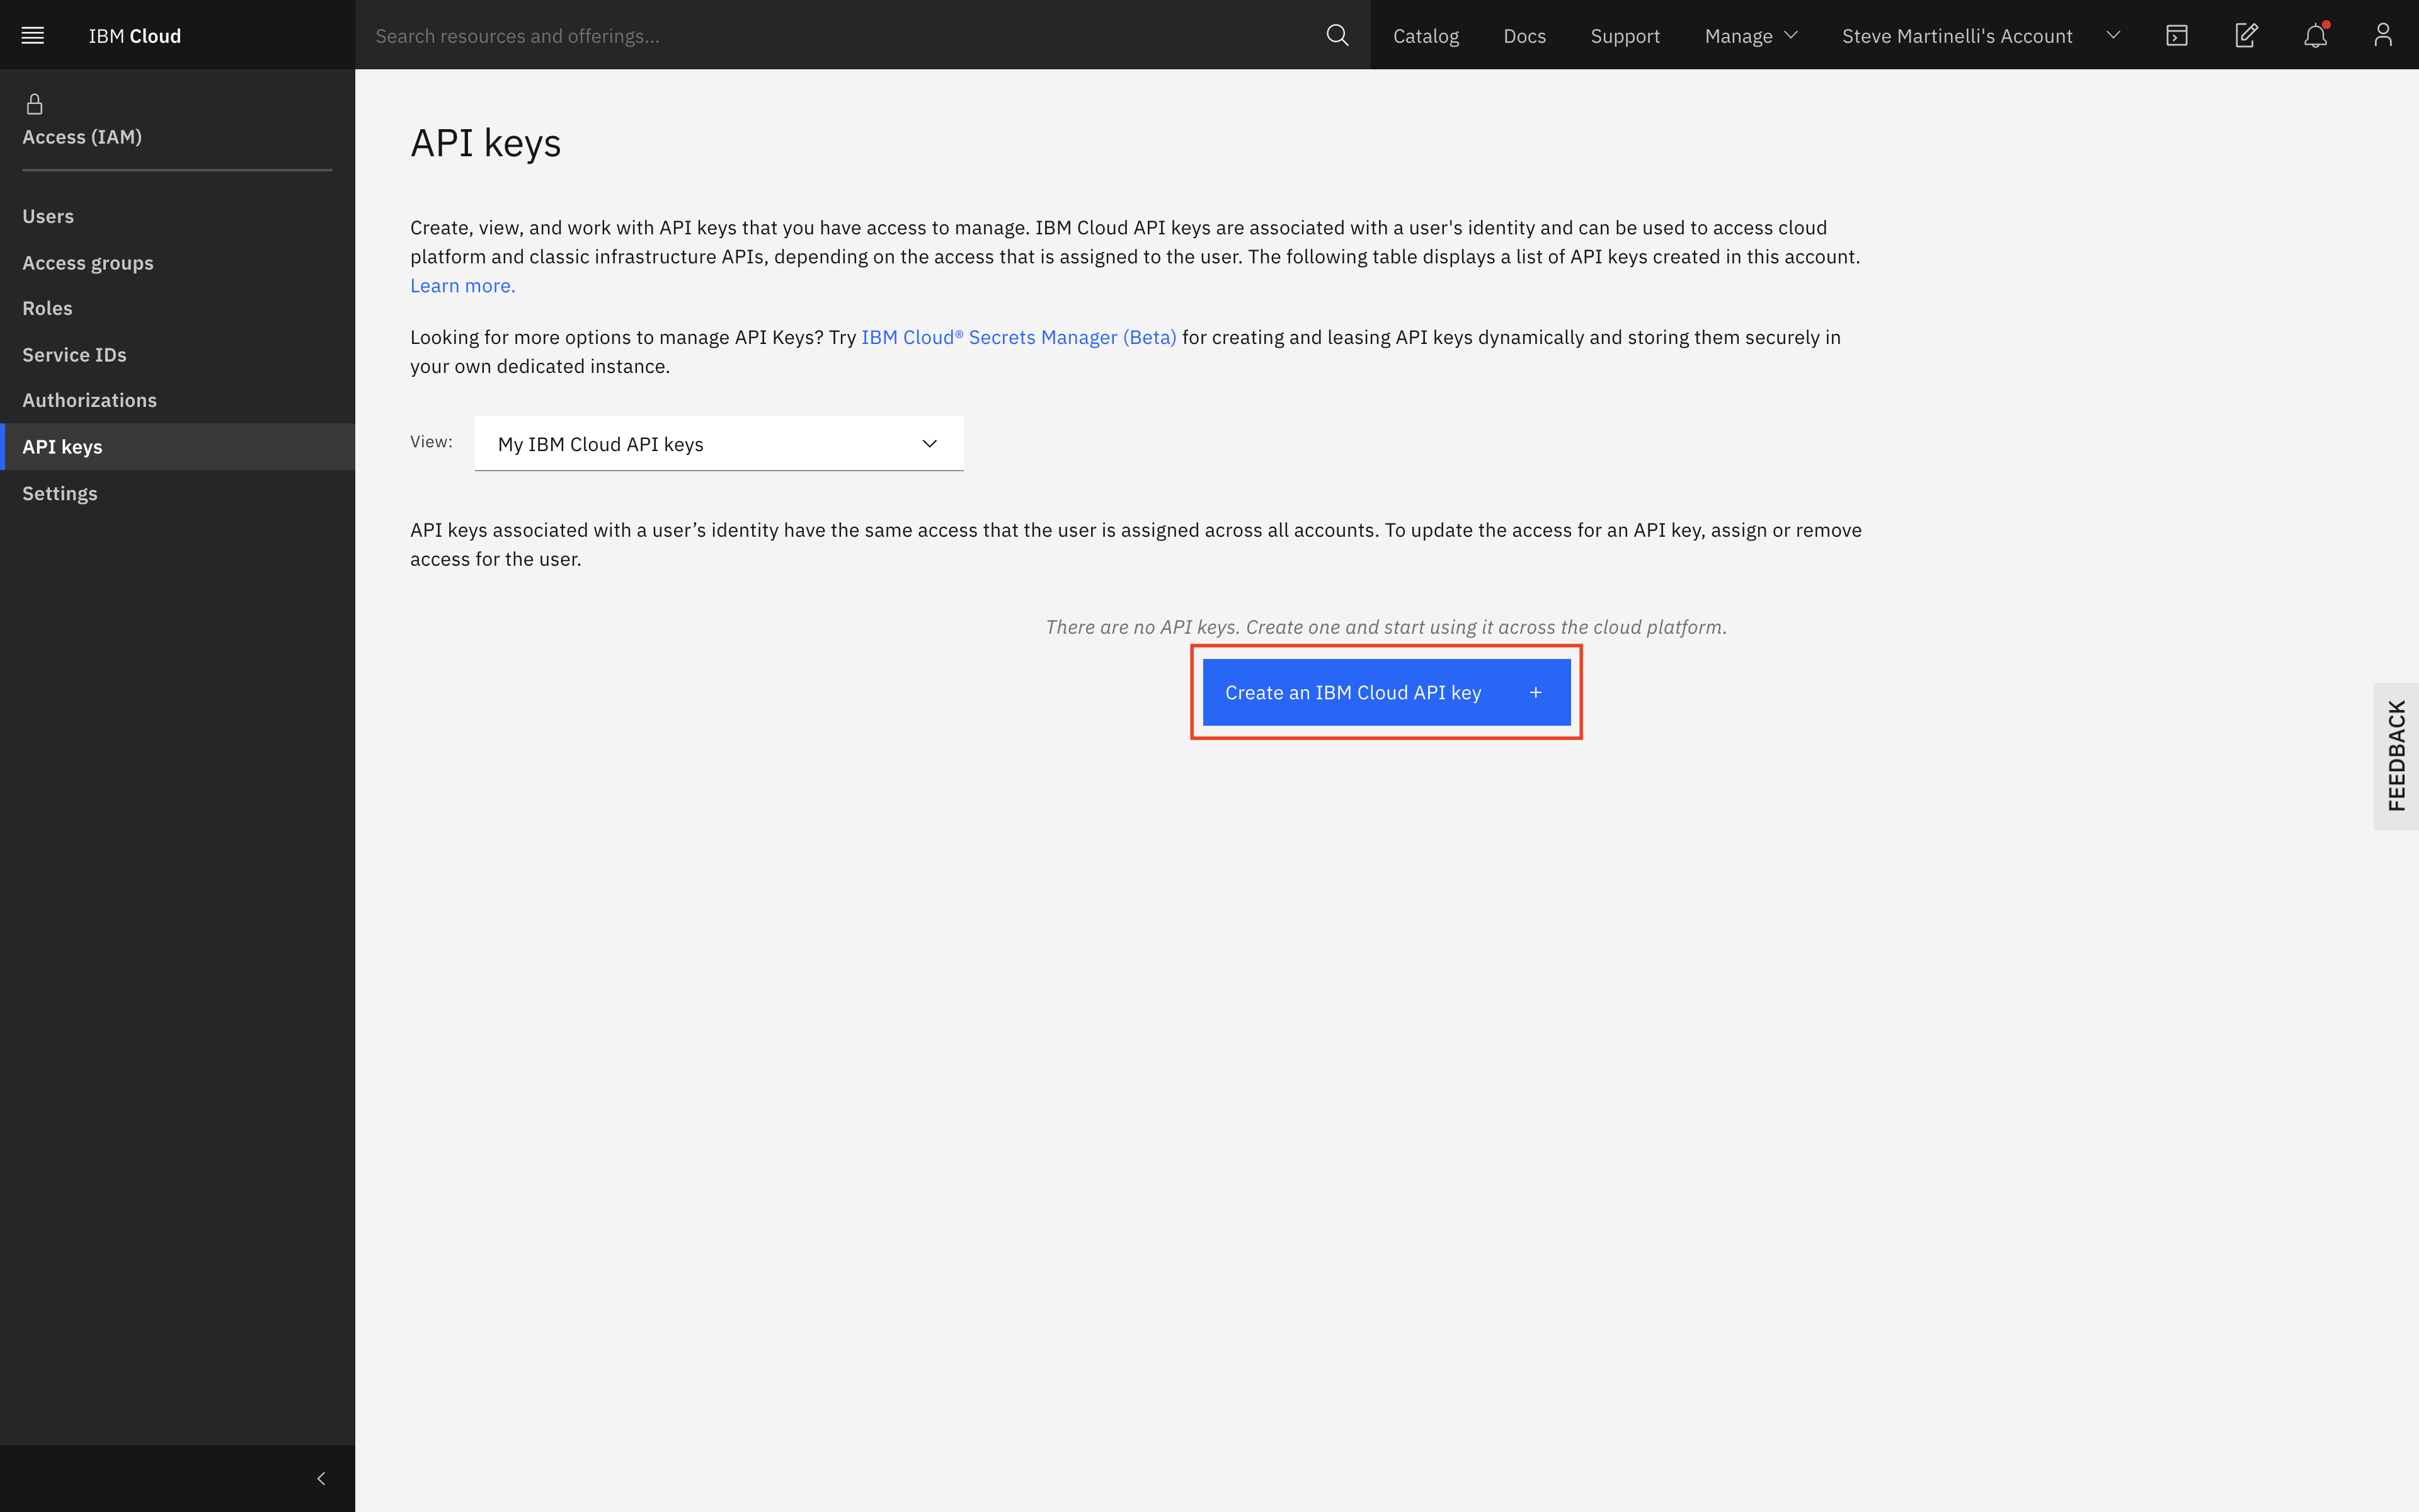This screenshot has height=1512, width=2419.
Task: Open IBM Cloud Secrets Manager (Beta) link
Action: (1017, 338)
